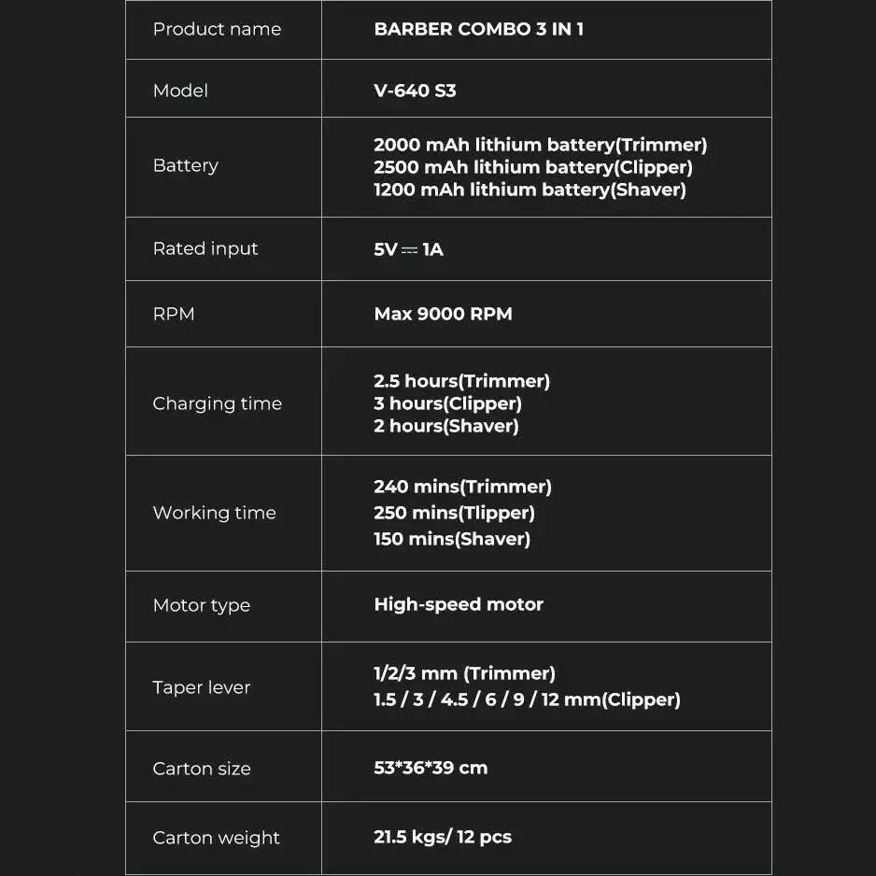
Task: Click the Charging time label
Action: pos(217,404)
